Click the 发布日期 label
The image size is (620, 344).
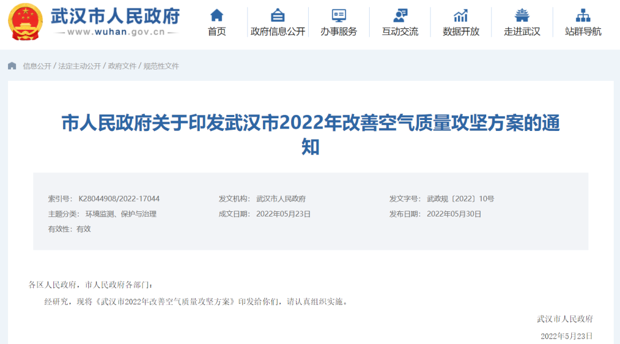tap(405, 214)
